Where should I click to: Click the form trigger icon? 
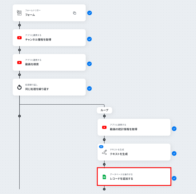19,13
